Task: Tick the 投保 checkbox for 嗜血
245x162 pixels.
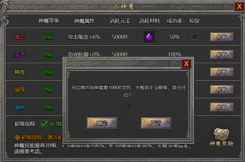Action: [x=195, y=37]
